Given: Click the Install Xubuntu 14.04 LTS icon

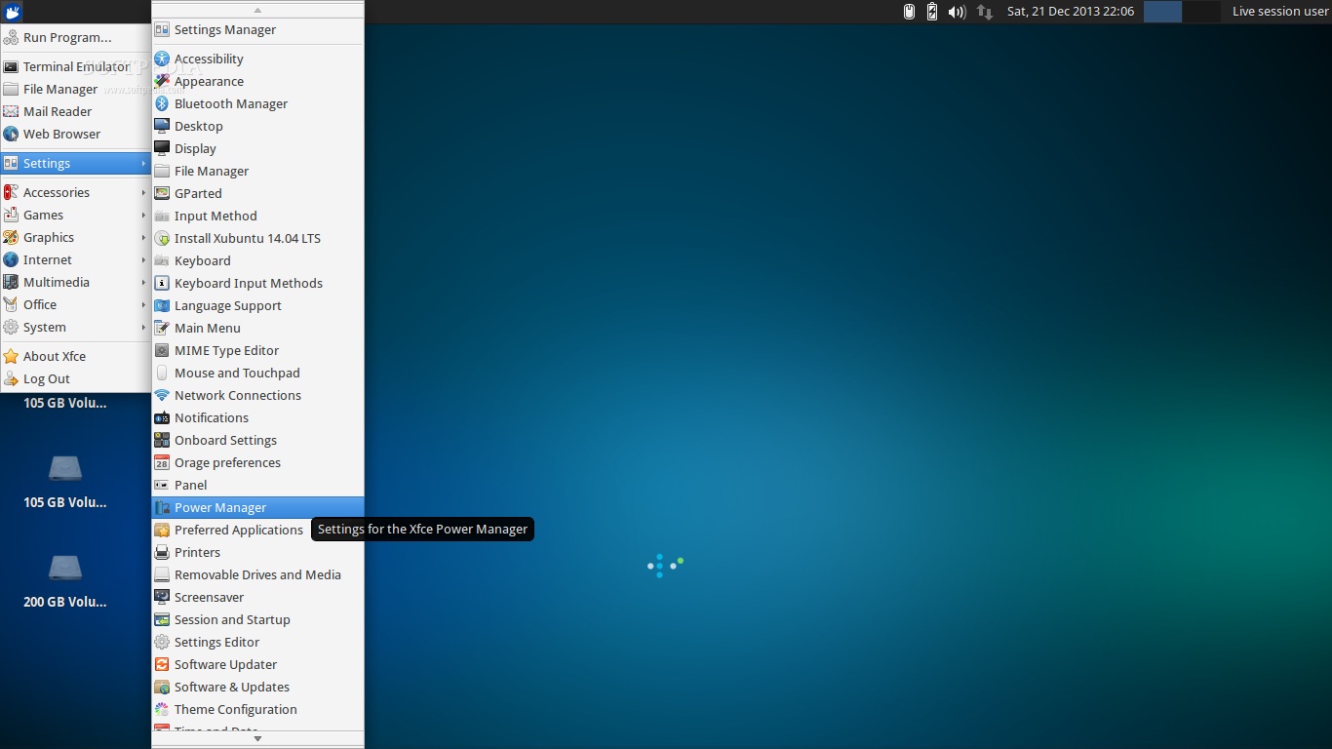Looking at the screenshot, I should pos(162,238).
